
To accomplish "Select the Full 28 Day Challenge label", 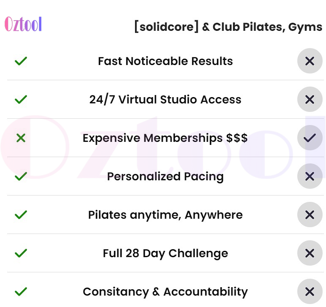I will pyautogui.click(x=165, y=253).
